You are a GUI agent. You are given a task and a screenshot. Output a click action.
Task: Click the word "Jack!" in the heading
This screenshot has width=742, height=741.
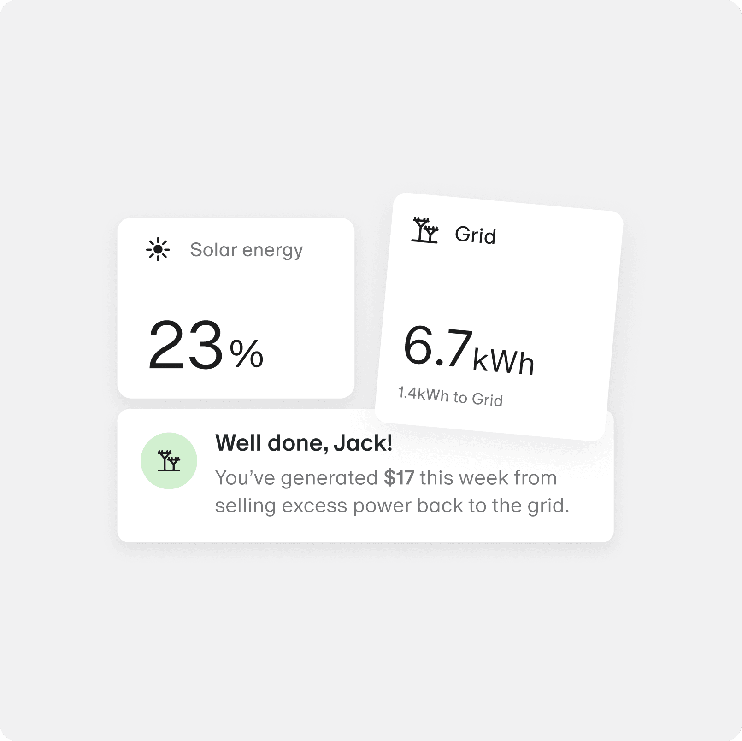coord(363,443)
